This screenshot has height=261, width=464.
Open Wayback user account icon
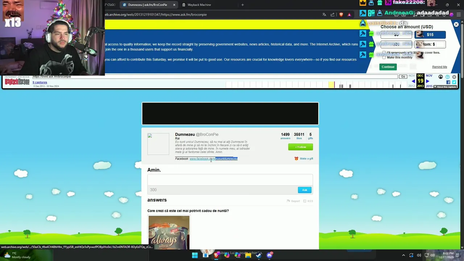click(440, 77)
